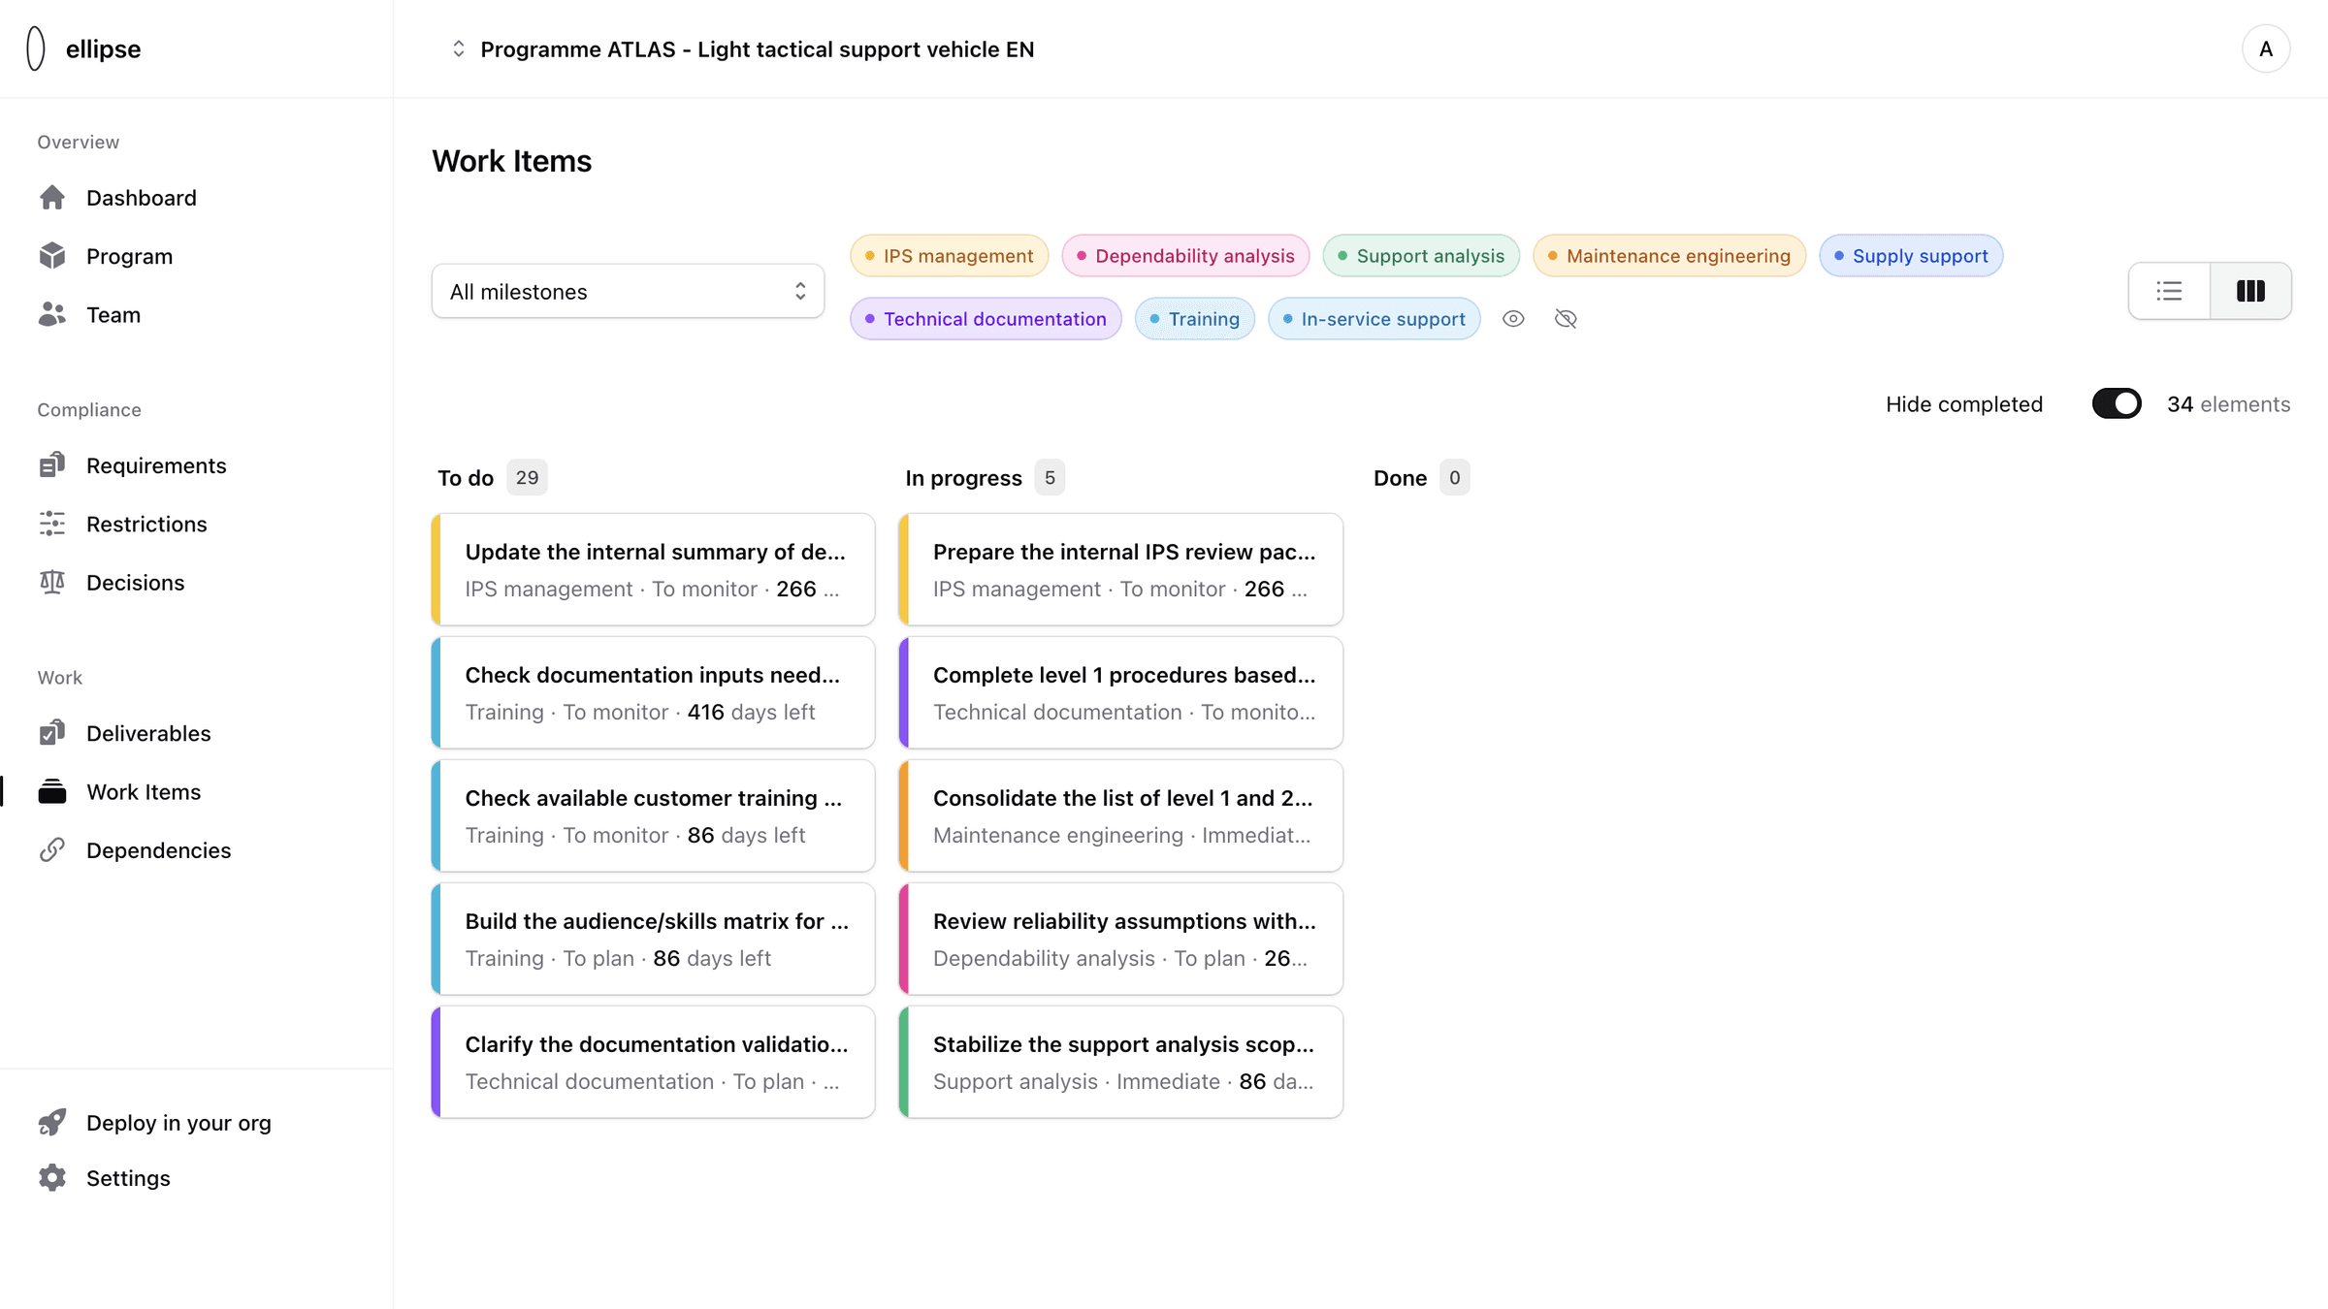Open card 'Review reliability assumptions with...'

click(1120, 939)
